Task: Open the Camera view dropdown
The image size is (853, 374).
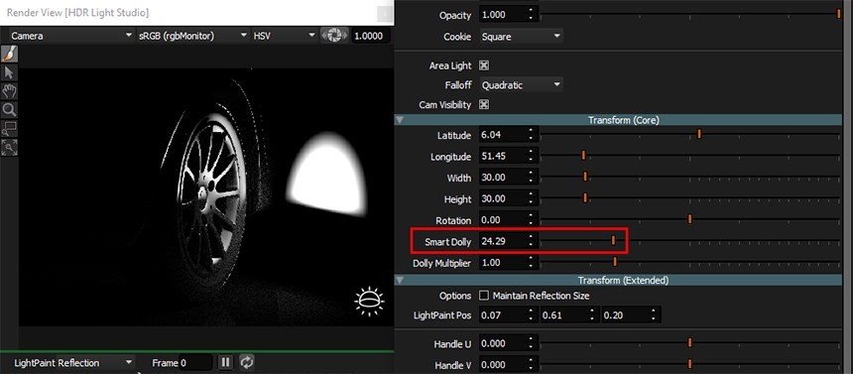Action: coord(70,36)
